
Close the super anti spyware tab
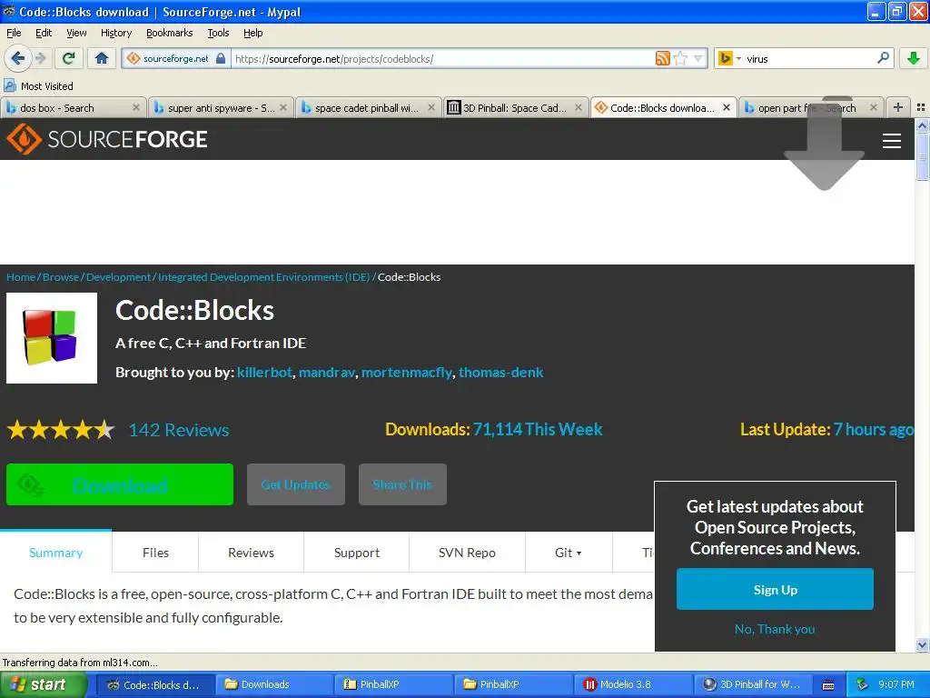(283, 107)
